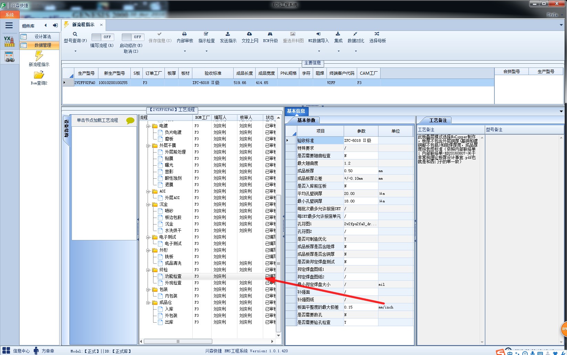Collapse the 沉金 tree node
Viewport: 567px width, 355px height.
click(x=148, y=205)
